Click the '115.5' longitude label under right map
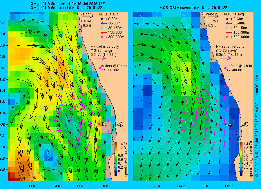Viewport: 261px width, 189px height. [229, 186]
